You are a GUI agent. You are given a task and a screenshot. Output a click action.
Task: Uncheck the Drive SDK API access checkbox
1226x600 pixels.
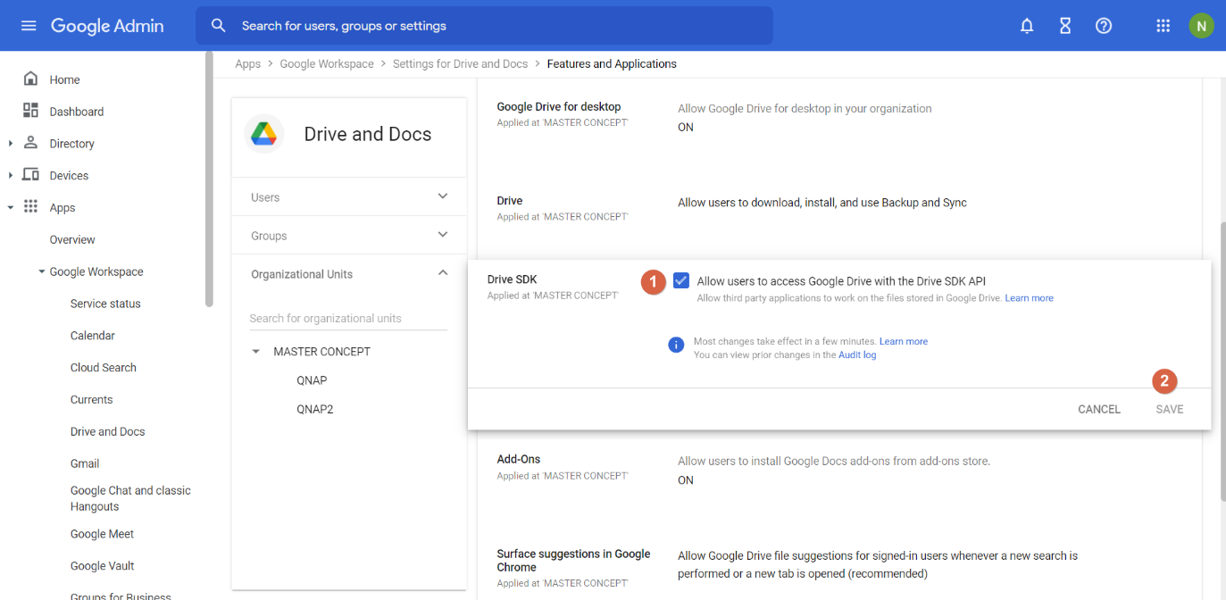[681, 280]
